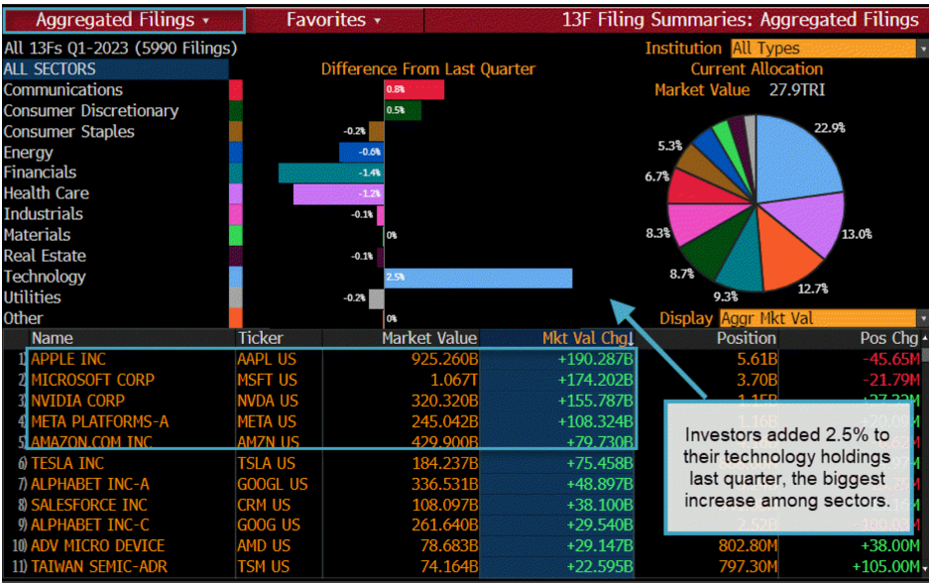The height and width of the screenshot is (584, 929).
Task: Click the red Communications color swatch
Action: pos(236,90)
